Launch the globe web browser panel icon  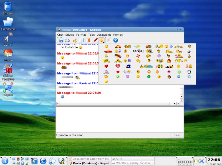point(43,161)
